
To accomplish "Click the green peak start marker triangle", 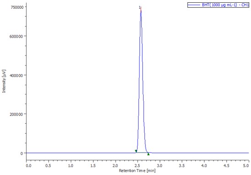I will pyautogui.click(x=136, y=151).
